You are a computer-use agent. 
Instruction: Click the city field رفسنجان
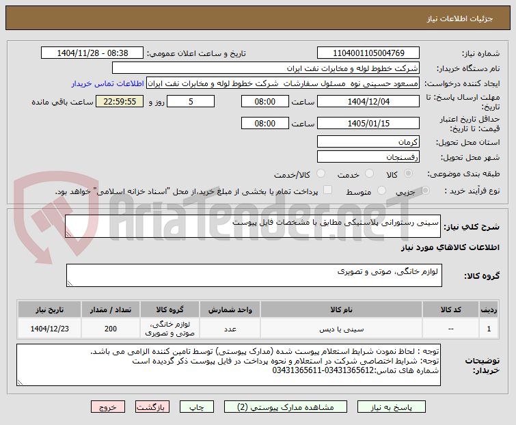[x=368, y=157]
